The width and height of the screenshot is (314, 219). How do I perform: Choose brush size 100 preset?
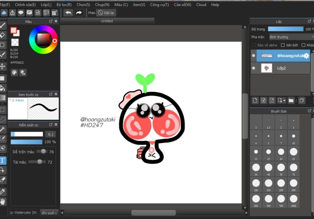point(256,184)
